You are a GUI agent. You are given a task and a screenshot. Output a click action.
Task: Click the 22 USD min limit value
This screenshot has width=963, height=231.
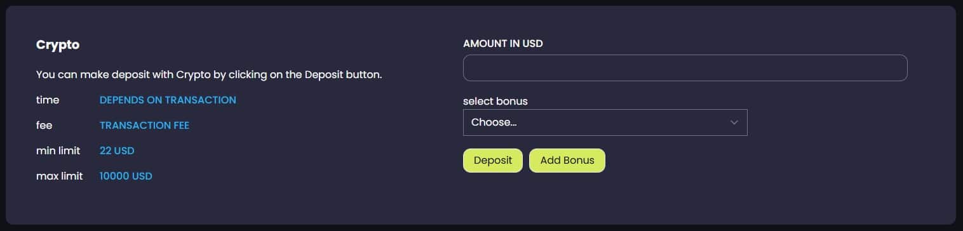(x=117, y=151)
